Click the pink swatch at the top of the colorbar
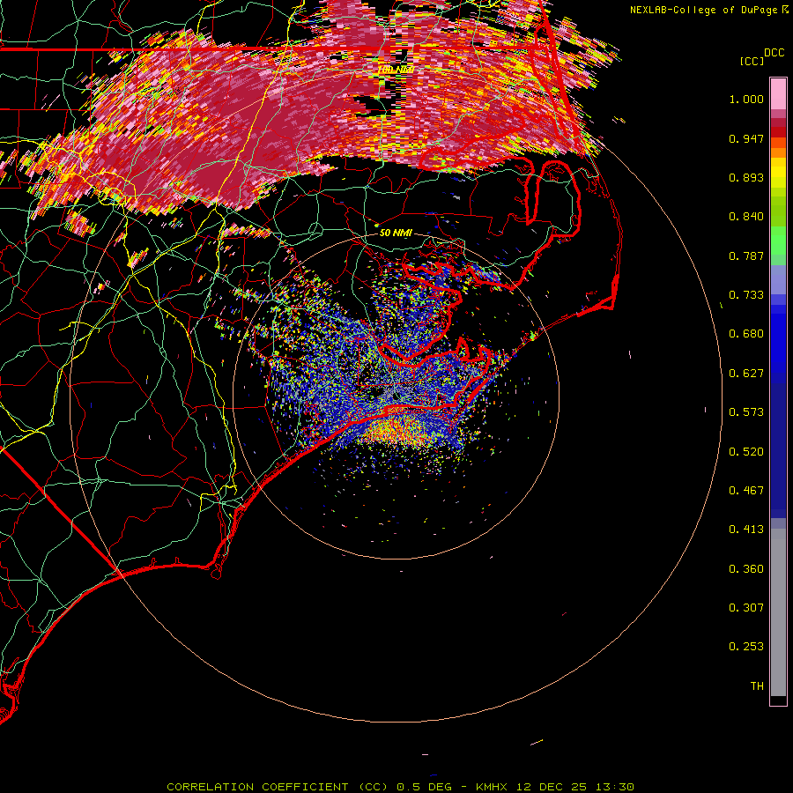Screen dimensions: 793x793 click(x=778, y=93)
